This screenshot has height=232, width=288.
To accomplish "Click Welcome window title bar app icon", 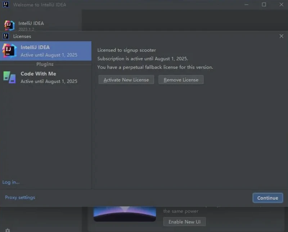I will click(6, 4).
